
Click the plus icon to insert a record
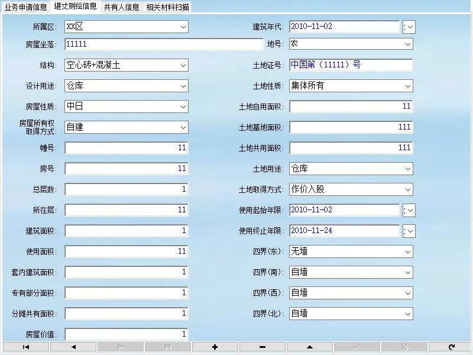[x=214, y=346]
